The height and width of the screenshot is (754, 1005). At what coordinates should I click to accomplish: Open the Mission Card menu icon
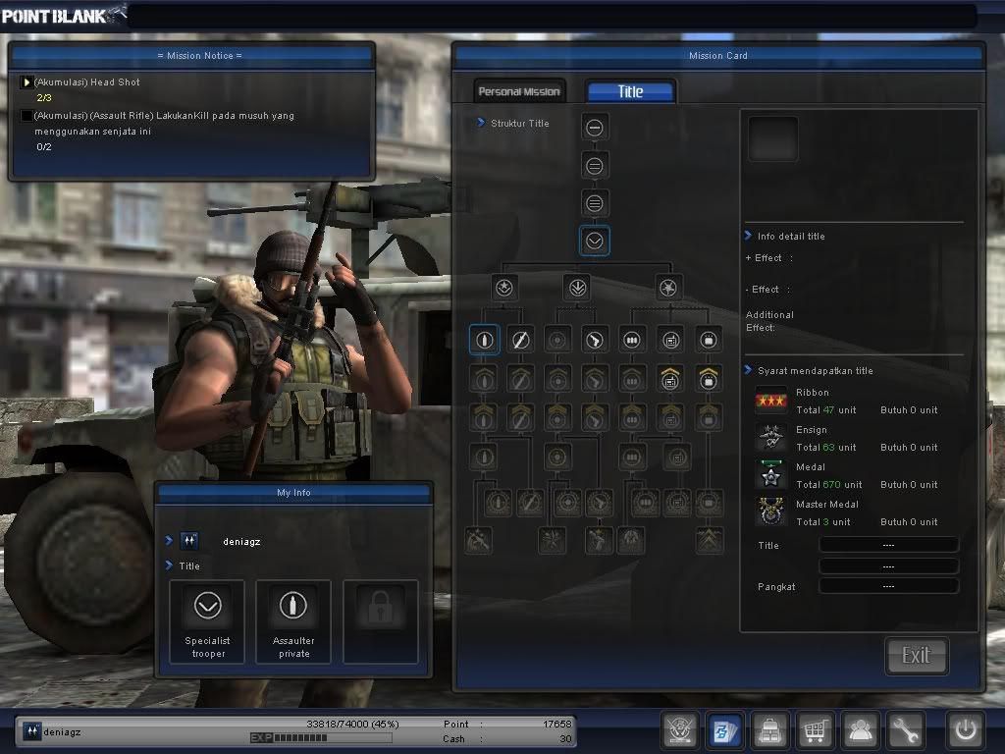725,730
